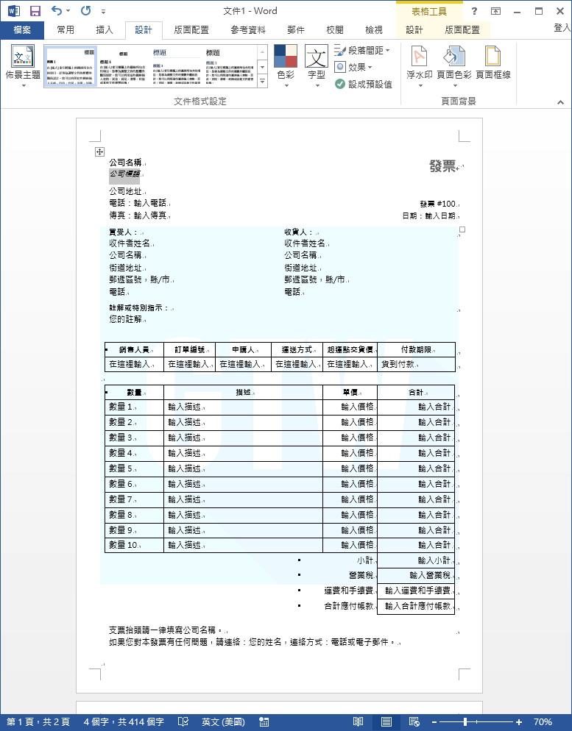Screen dimensions: 572x731
Task: Select the second centered-title style thumbnail
Action: click(x=123, y=66)
